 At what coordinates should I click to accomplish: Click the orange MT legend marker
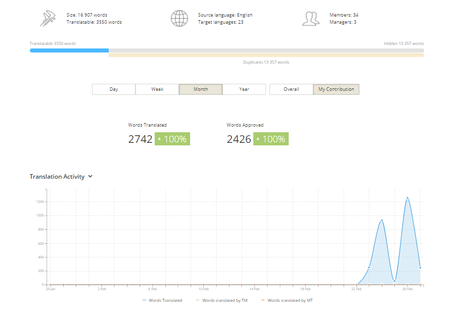263,300
